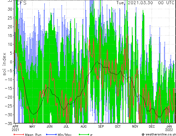Click the green sigma legend line
The width and height of the screenshot is (176, 136).
click(84, 134)
